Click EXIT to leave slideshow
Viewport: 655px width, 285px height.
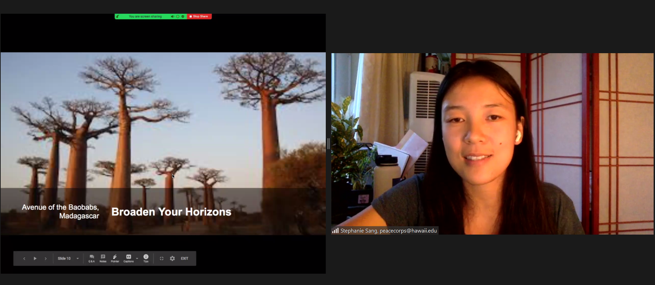(x=184, y=259)
